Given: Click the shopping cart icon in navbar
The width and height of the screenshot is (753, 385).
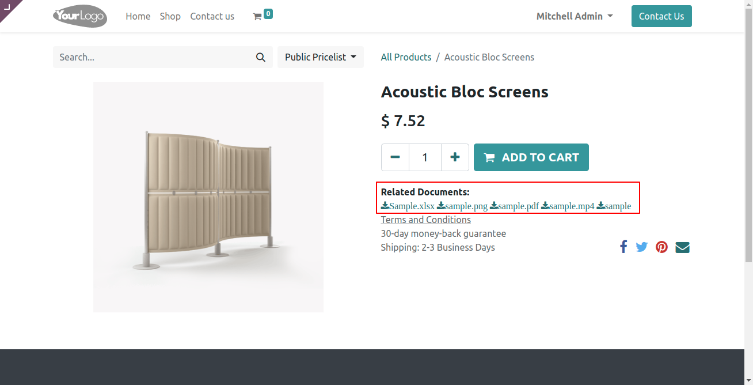Looking at the screenshot, I should (257, 17).
